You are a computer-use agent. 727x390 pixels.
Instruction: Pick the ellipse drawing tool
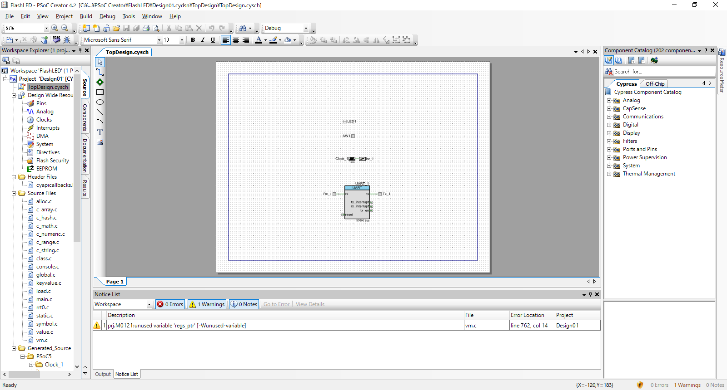[100, 102]
